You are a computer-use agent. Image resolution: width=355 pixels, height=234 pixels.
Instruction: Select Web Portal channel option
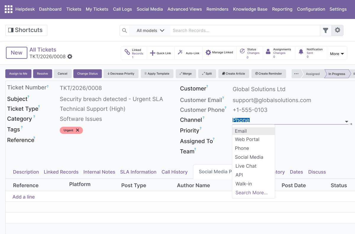254,139
